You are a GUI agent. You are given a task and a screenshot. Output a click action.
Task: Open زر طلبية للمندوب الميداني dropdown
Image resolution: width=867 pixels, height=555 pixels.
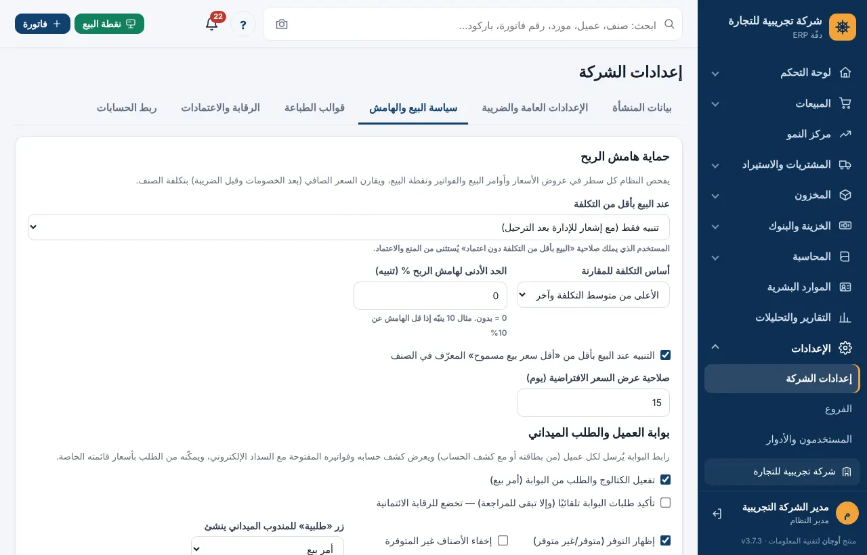(268, 546)
